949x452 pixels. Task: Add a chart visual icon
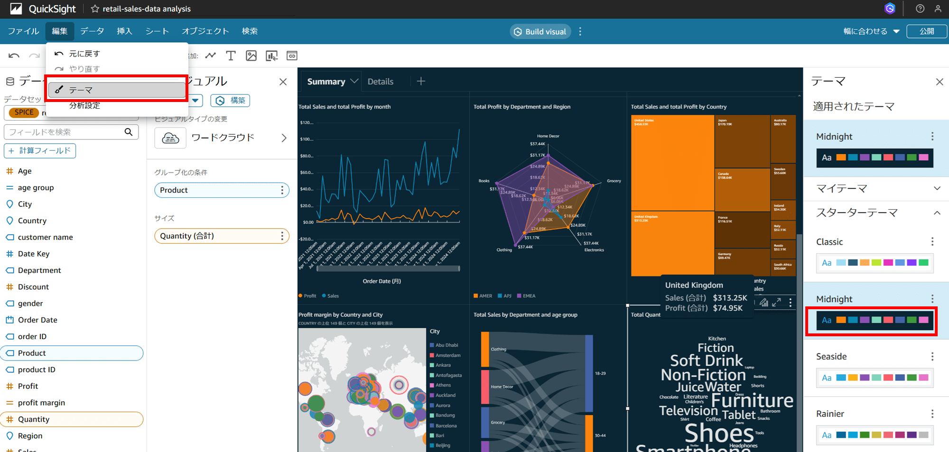point(272,55)
